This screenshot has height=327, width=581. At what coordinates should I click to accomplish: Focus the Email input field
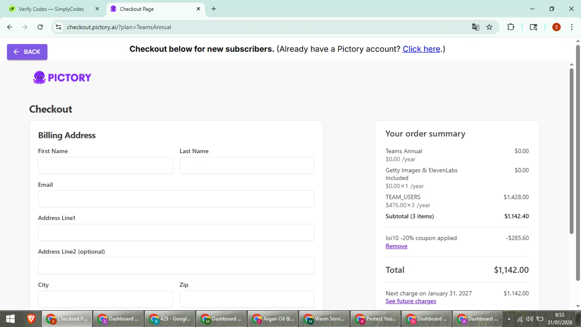tap(176, 199)
